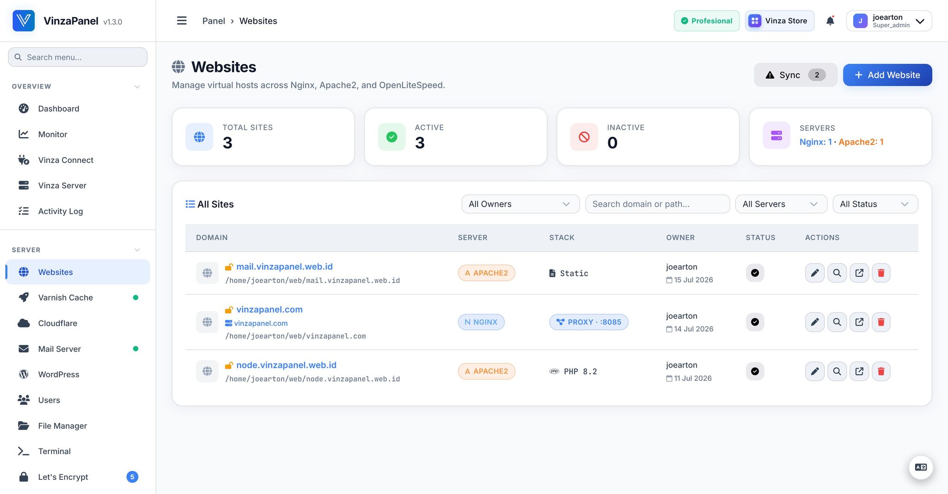This screenshot has width=948, height=494.
Task: Open the Activity Log page
Action: click(78, 211)
